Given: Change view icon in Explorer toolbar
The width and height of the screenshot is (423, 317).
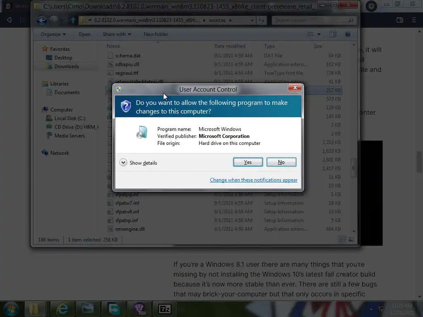Looking at the screenshot, I should 311,34.
